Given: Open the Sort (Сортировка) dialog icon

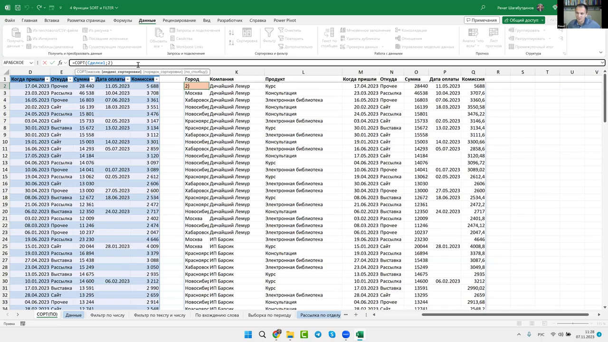Looking at the screenshot, I should tap(247, 33).
